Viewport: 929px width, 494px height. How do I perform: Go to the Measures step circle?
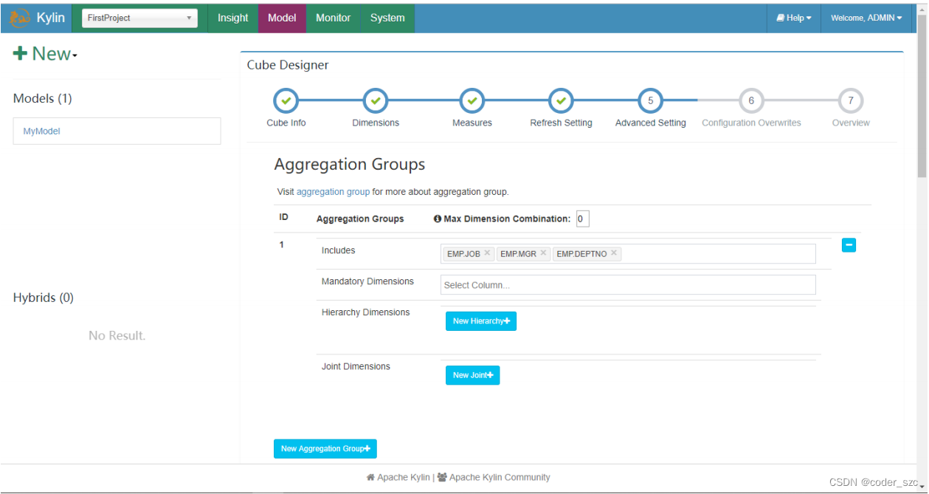point(472,100)
